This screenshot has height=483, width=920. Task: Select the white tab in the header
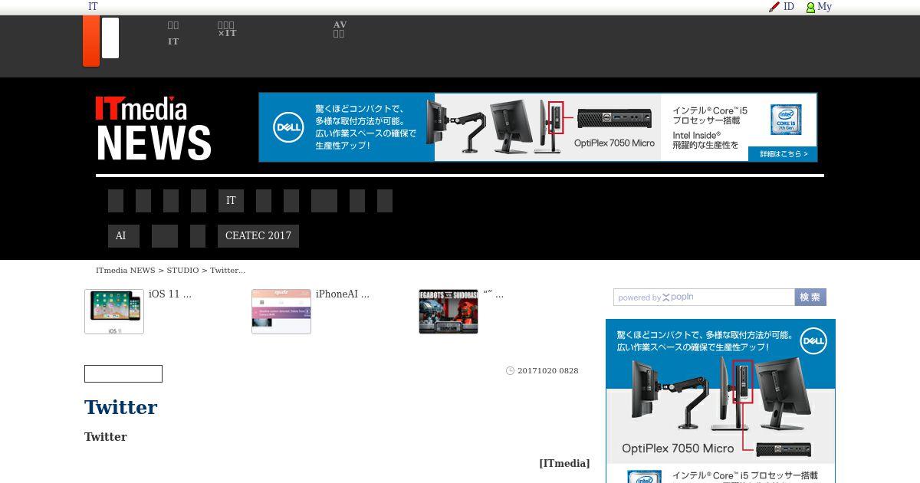tap(110, 38)
